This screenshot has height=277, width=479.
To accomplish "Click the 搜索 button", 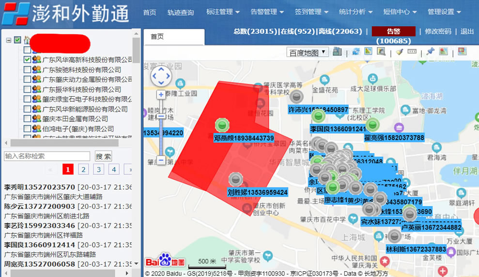I will [103, 156].
